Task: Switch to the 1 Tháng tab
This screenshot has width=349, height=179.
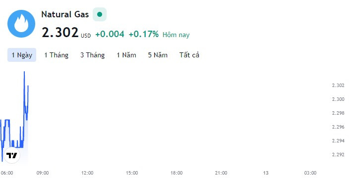Action: [56, 55]
